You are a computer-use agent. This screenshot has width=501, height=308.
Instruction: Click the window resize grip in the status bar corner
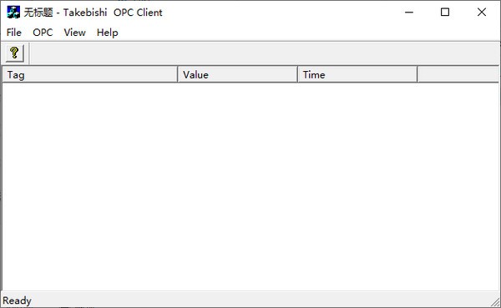click(495, 302)
